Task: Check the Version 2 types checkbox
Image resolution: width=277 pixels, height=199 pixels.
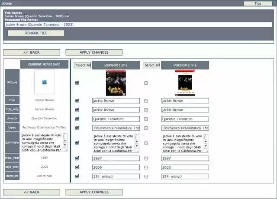Action: click(146, 128)
